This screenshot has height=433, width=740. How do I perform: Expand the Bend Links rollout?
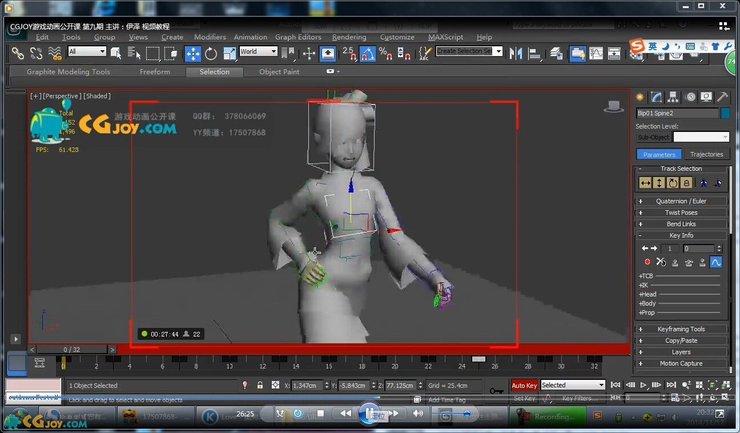point(681,224)
